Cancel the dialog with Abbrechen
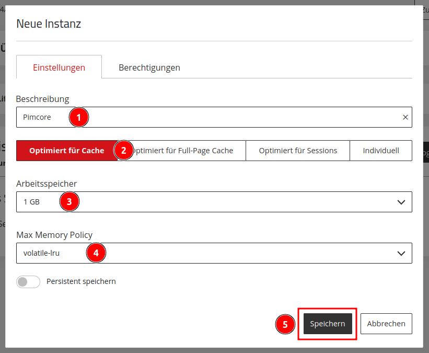The height and width of the screenshot is (353, 429). pyautogui.click(x=386, y=324)
